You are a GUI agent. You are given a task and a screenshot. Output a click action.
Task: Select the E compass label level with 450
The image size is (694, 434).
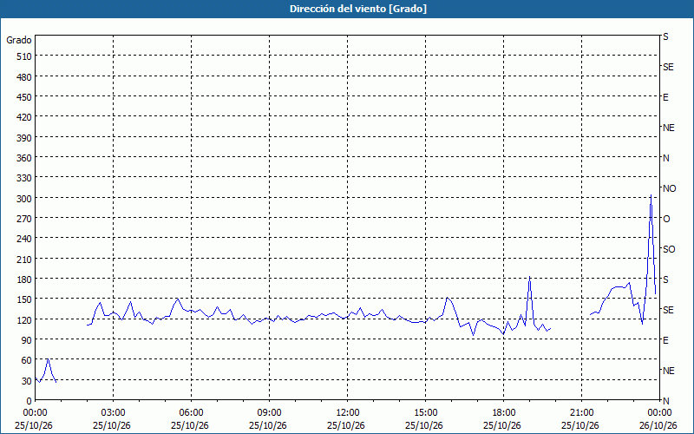point(665,97)
